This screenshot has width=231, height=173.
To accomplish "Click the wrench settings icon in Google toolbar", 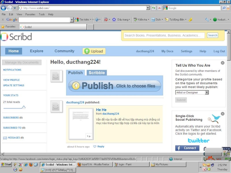I will coord(207,20).
